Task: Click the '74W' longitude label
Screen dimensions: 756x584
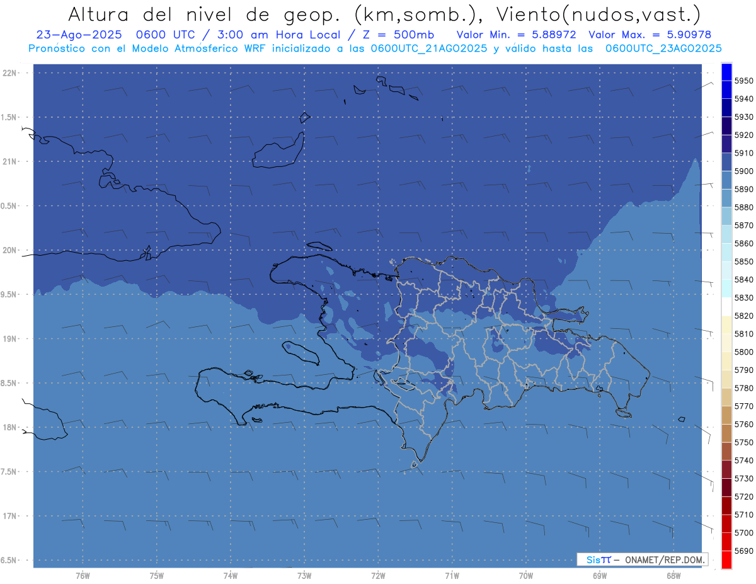Action: [x=231, y=576]
